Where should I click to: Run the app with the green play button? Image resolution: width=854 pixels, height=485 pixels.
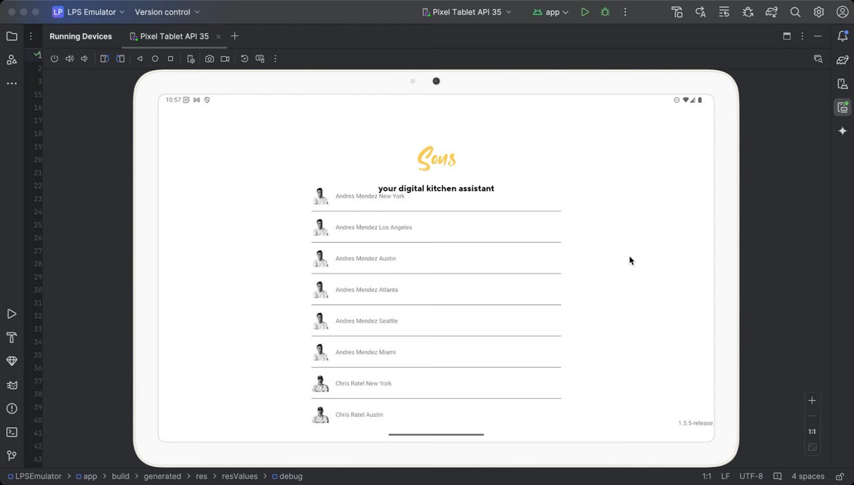[585, 12]
